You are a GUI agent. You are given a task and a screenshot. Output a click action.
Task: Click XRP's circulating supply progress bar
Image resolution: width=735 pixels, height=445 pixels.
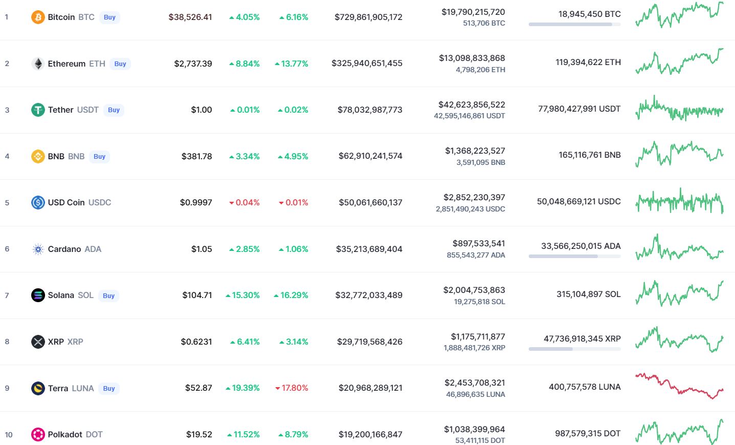[x=574, y=349]
